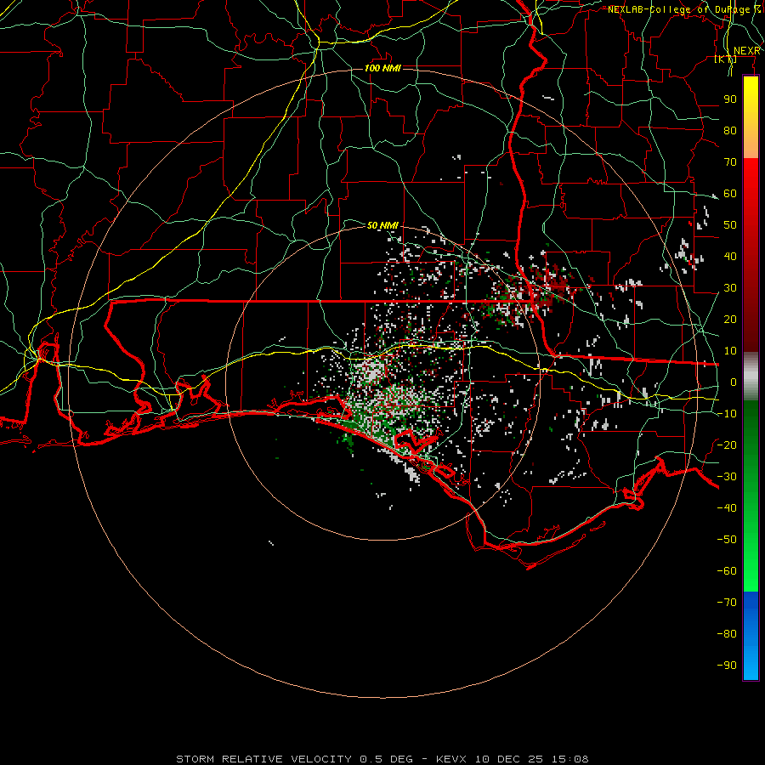Click the gray zero-velocity colorbar segment
This screenshot has height=765, width=765.
(751, 377)
